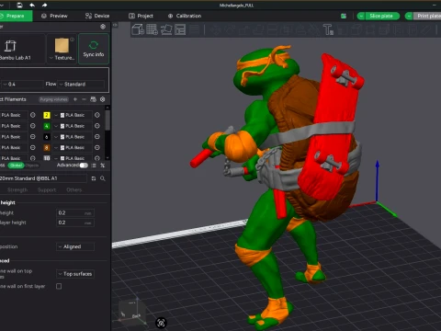Open filament 4 PLA Basic dropdown
The width and height of the screenshot is (441, 331).
(x=73, y=126)
